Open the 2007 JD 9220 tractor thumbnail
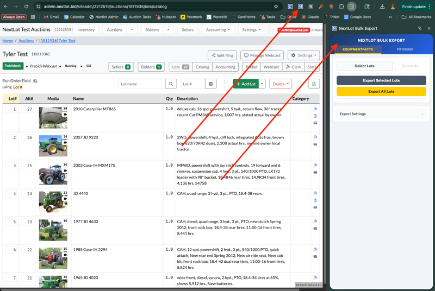The width and height of the screenshot is (435, 291). [x=53, y=145]
